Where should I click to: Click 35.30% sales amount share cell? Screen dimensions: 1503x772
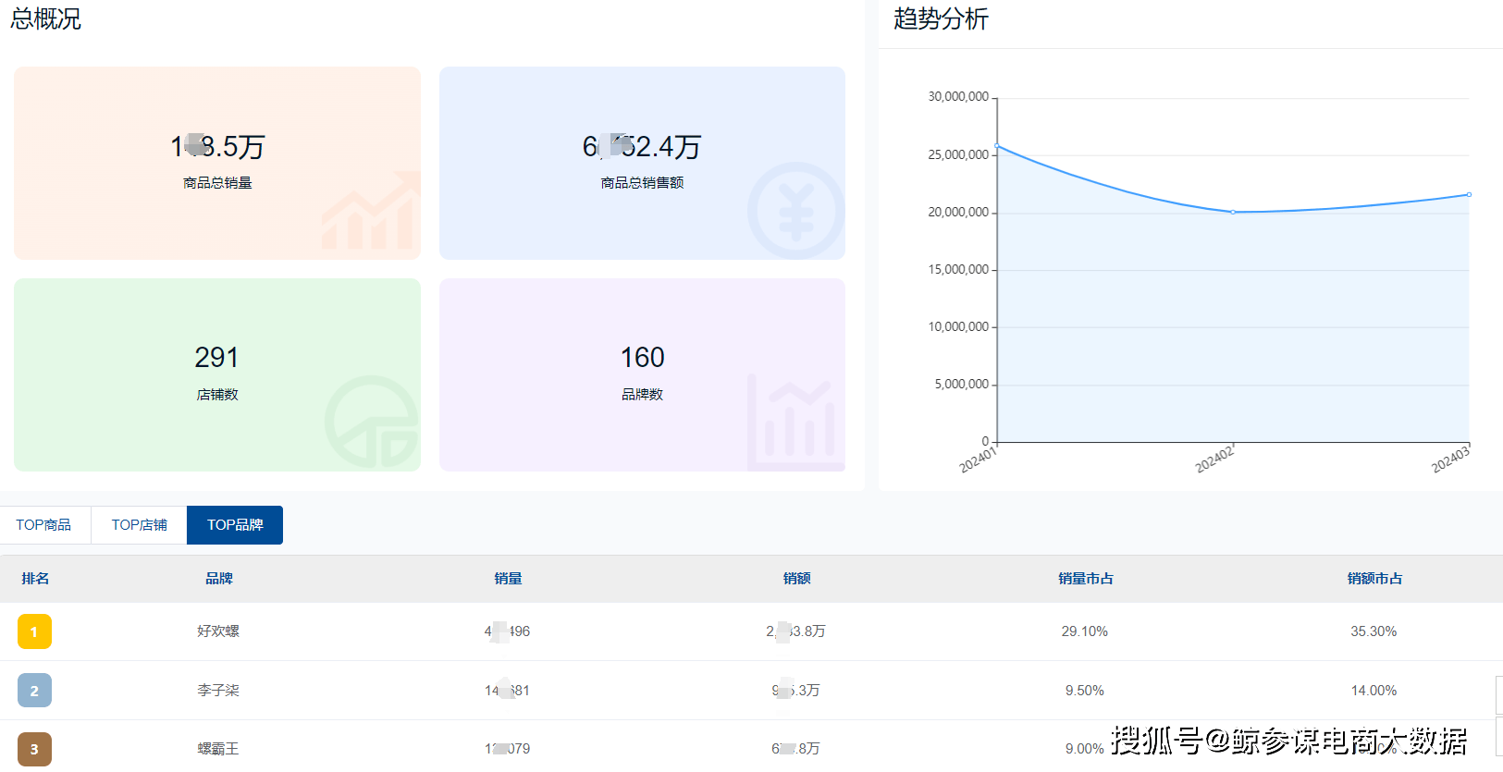pos(1374,631)
